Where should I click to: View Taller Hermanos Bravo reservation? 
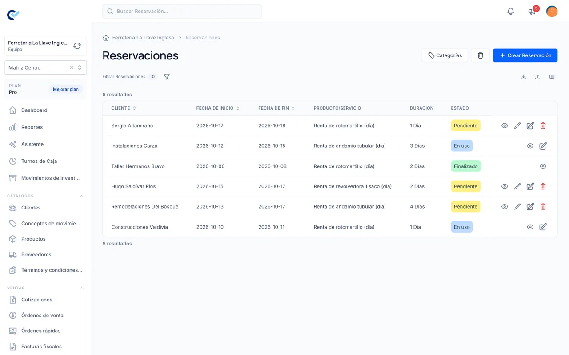point(543,166)
